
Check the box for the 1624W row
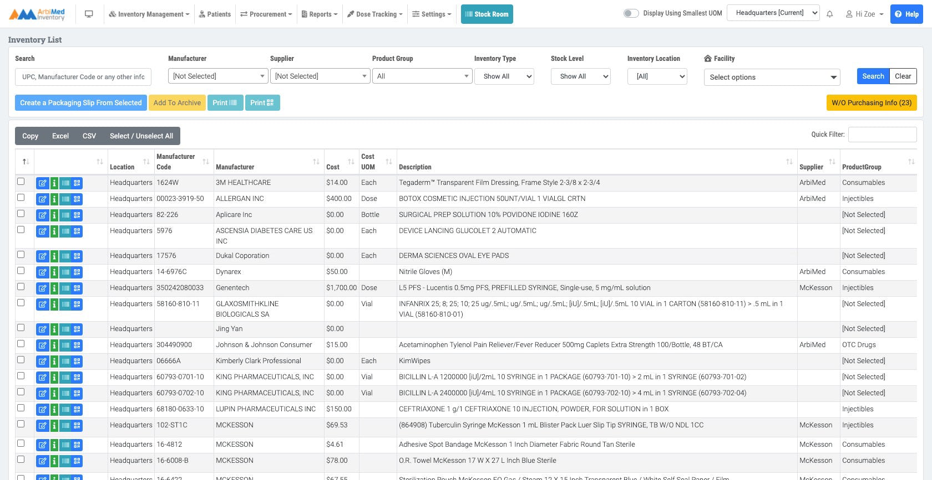21,182
